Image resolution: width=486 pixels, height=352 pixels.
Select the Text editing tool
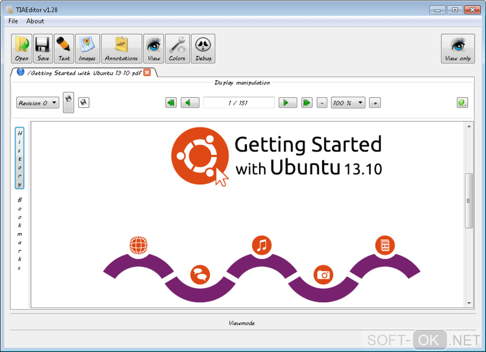[x=64, y=49]
